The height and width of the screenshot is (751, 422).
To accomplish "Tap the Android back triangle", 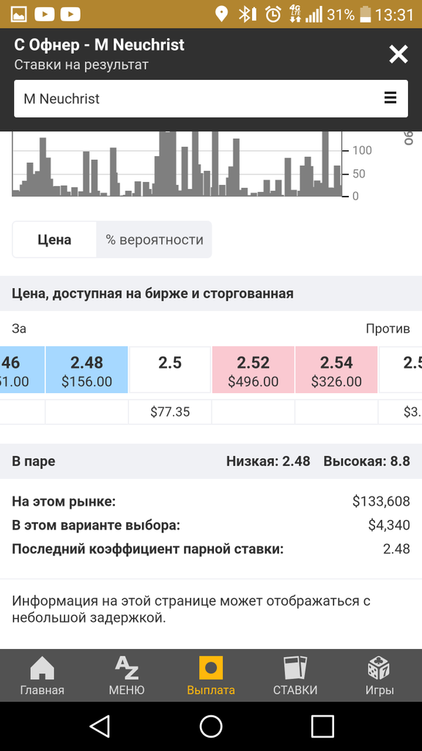I will coord(100,726).
